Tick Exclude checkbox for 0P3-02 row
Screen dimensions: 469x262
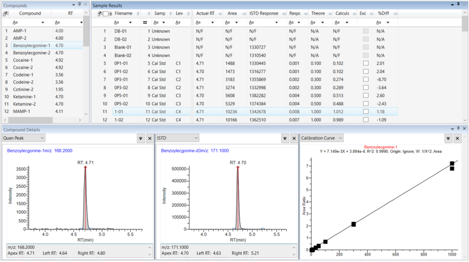coord(366,88)
